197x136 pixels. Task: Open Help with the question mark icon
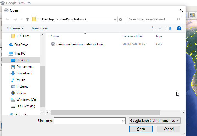(x=179, y=28)
